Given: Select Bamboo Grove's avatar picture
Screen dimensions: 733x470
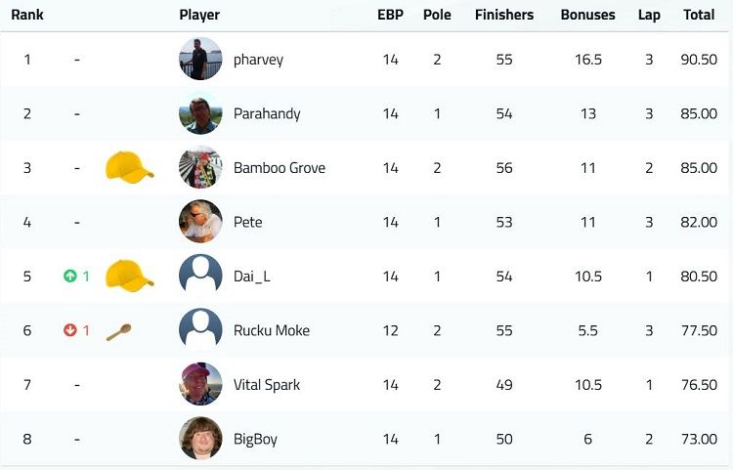Looking at the screenshot, I should click(200, 167).
